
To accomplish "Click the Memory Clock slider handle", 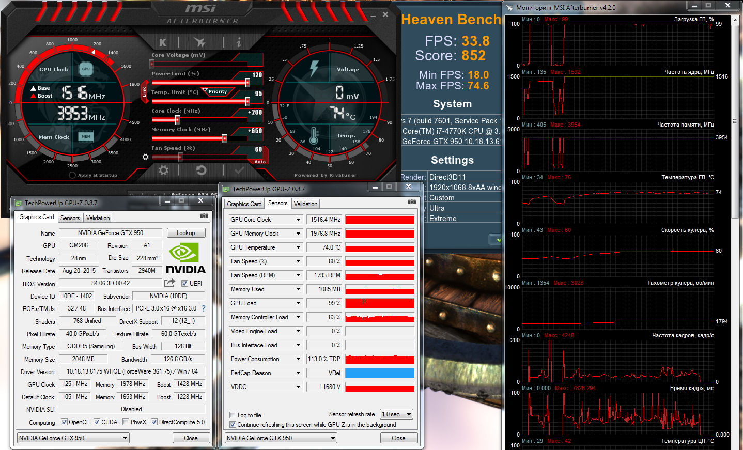I will pyautogui.click(x=224, y=138).
